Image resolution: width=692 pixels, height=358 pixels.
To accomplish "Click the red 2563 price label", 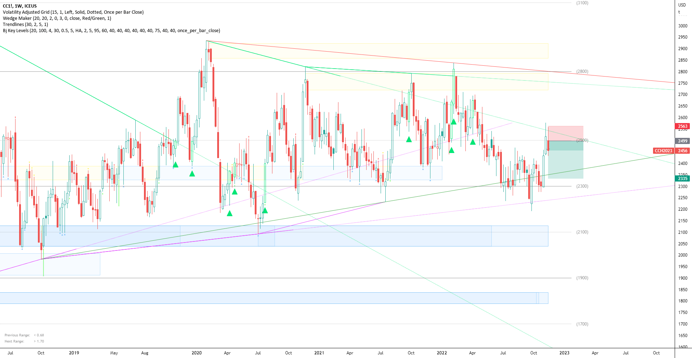I will pyautogui.click(x=682, y=126).
